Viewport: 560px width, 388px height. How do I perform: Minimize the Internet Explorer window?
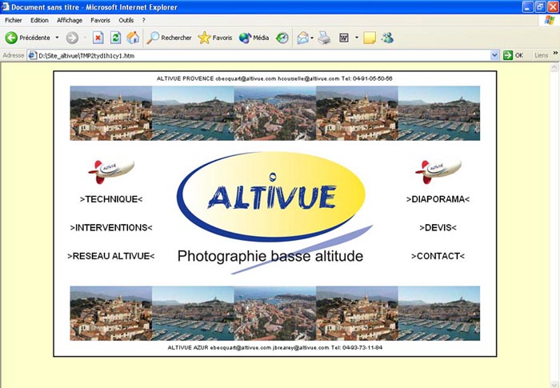pos(528,6)
